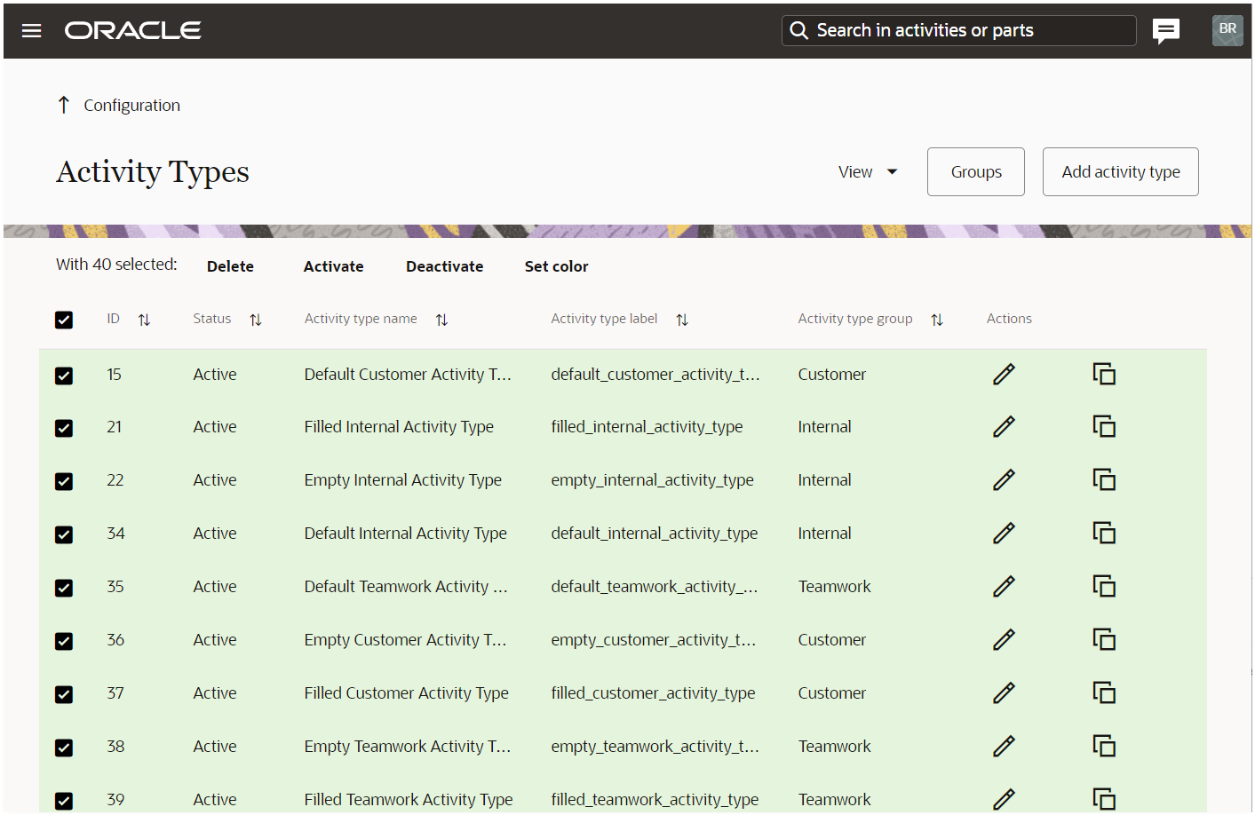Image resolution: width=1255 pixels, height=815 pixels.
Task: Open the hamburger navigation menu
Action: (x=32, y=31)
